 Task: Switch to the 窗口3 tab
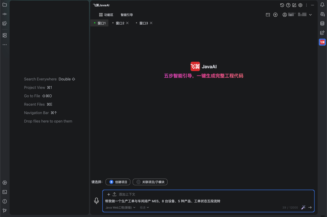[144, 23]
